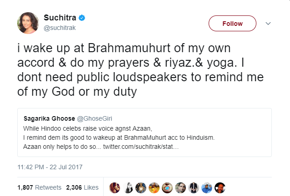Click the last liker avatar
The width and height of the screenshot is (290, 196).
pyautogui.click(x=220, y=187)
